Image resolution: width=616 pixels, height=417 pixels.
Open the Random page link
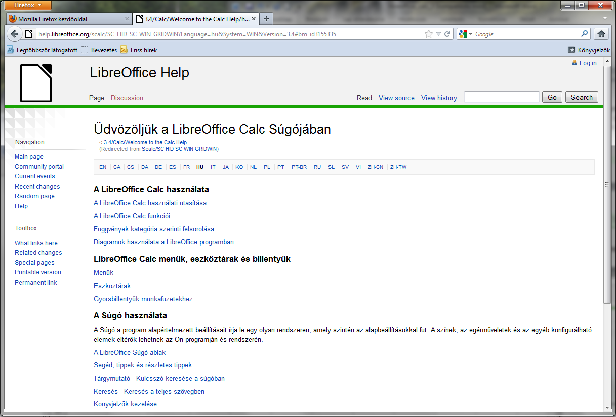(x=34, y=196)
